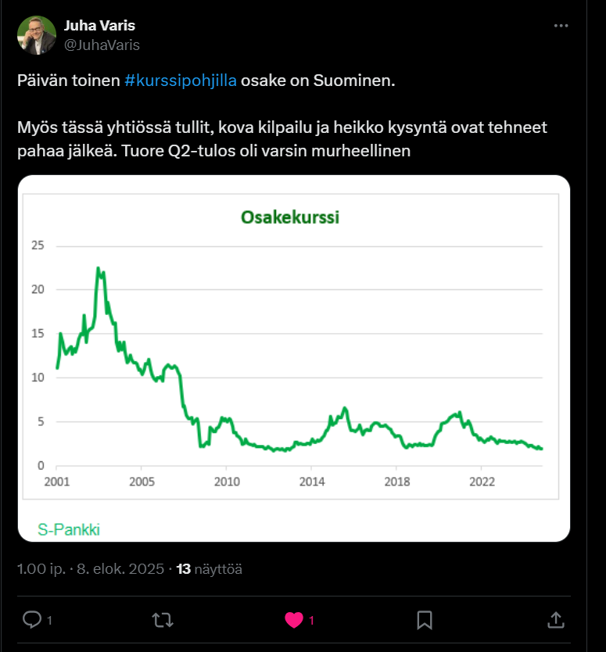The width and height of the screenshot is (606, 652).
Task: Click the Juha Varis display name
Action: coord(99,26)
